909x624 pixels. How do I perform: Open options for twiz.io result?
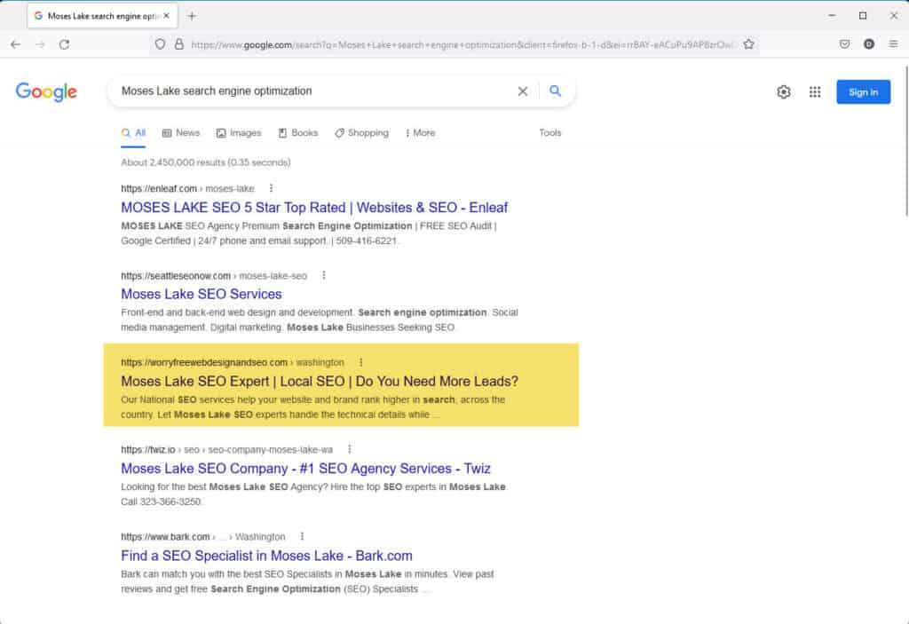tap(349, 449)
